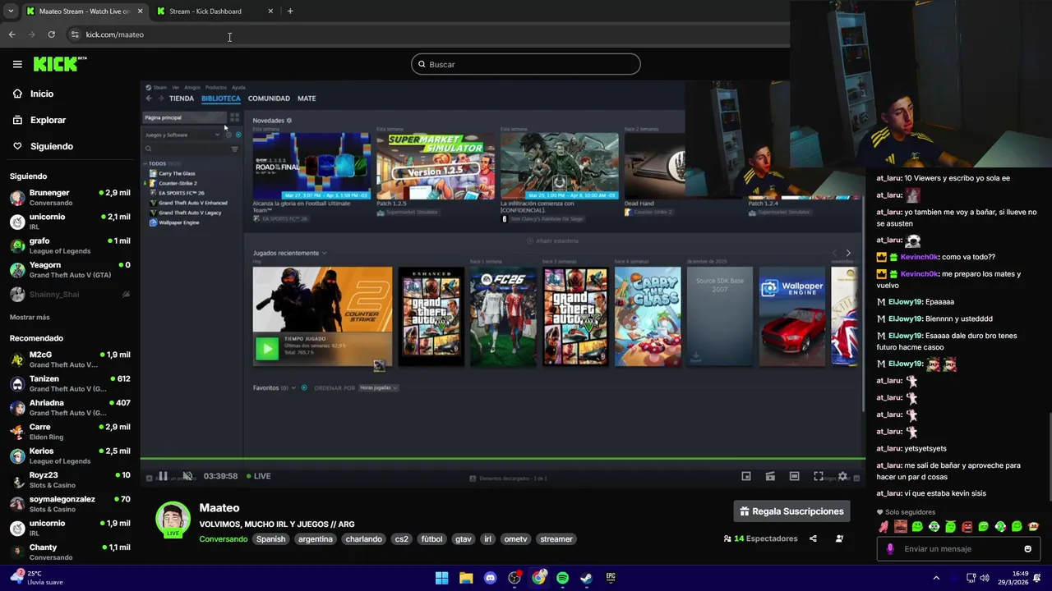This screenshot has width=1052, height=591.
Task: Open Yeagorn's channel in the sidebar
Action: 70,270
